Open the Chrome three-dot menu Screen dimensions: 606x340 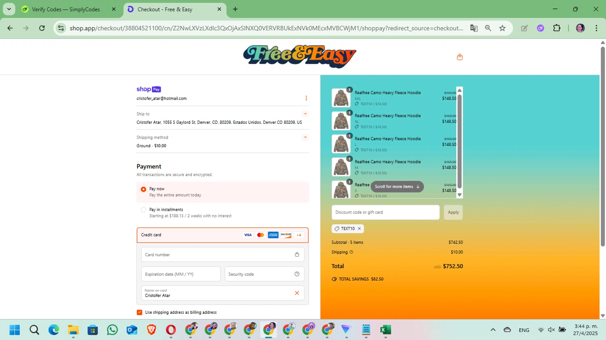point(596,28)
